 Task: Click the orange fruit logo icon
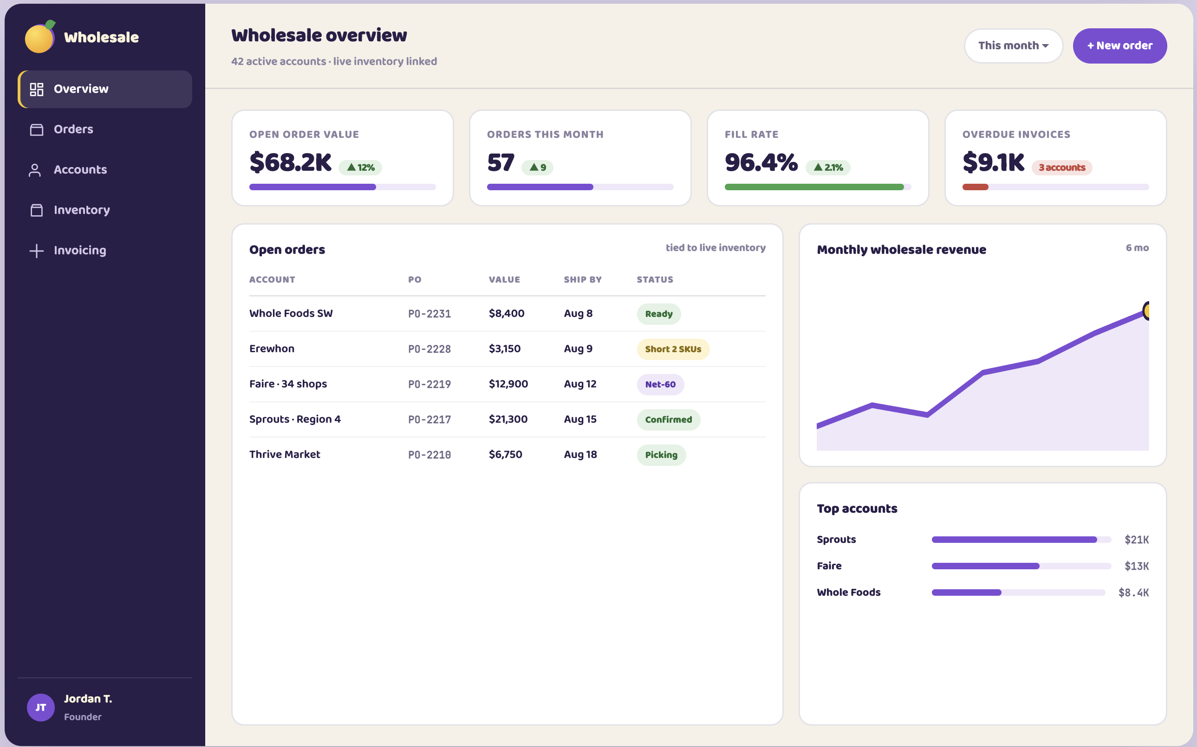(40, 37)
